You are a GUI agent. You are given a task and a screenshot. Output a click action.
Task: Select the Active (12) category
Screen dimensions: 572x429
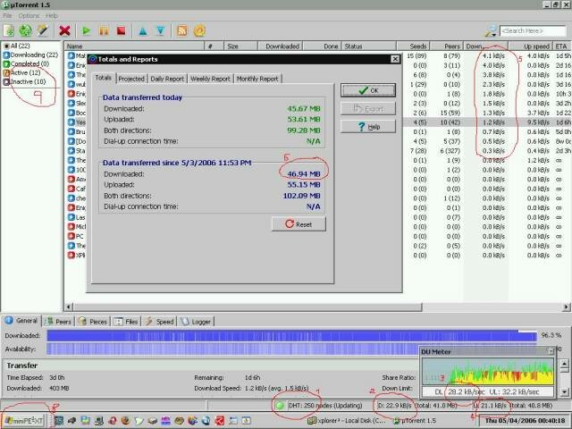[21, 72]
